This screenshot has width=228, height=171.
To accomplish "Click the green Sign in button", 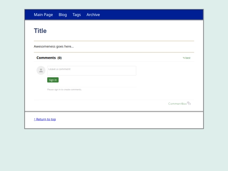I will point(53,80).
